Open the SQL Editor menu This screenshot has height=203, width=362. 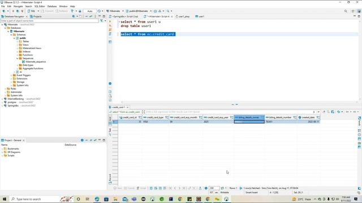pyautogui.click(x=40, y=6)
